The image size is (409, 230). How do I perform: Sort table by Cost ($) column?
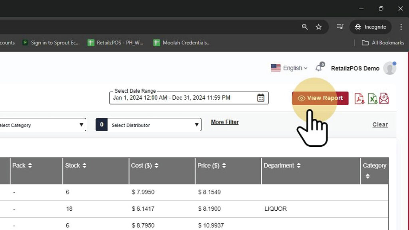tap(156, 166)
